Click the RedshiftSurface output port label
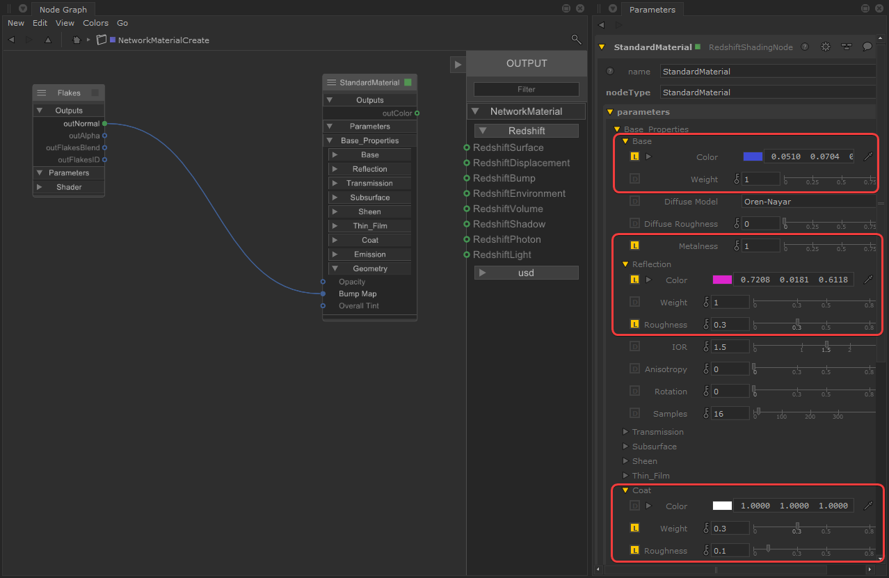Image resolution: width=889 pixels, height=578 pixels. pyautogui.click(x=508, y=147)
